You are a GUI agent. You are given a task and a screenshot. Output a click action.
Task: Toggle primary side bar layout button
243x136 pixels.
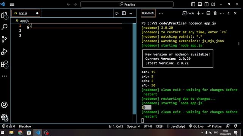pyautogui.click(x=193, y=4)
